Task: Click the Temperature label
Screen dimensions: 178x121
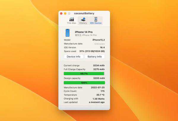Action: point(70,95)
